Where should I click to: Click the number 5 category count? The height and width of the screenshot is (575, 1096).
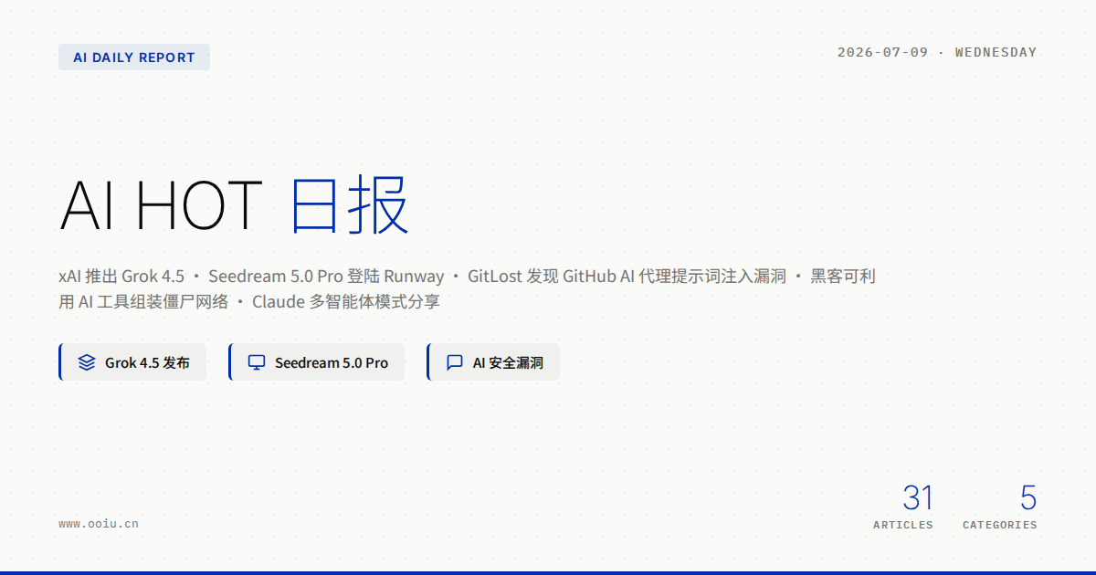(1028, 498)
